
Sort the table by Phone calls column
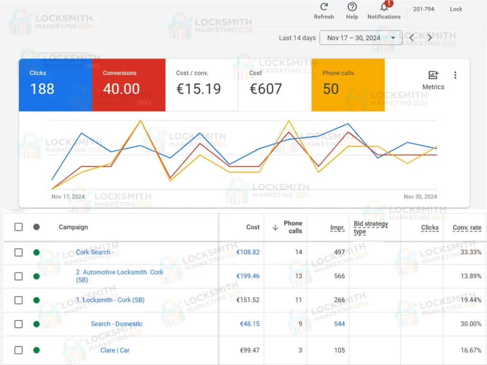[x=292, y=227]
